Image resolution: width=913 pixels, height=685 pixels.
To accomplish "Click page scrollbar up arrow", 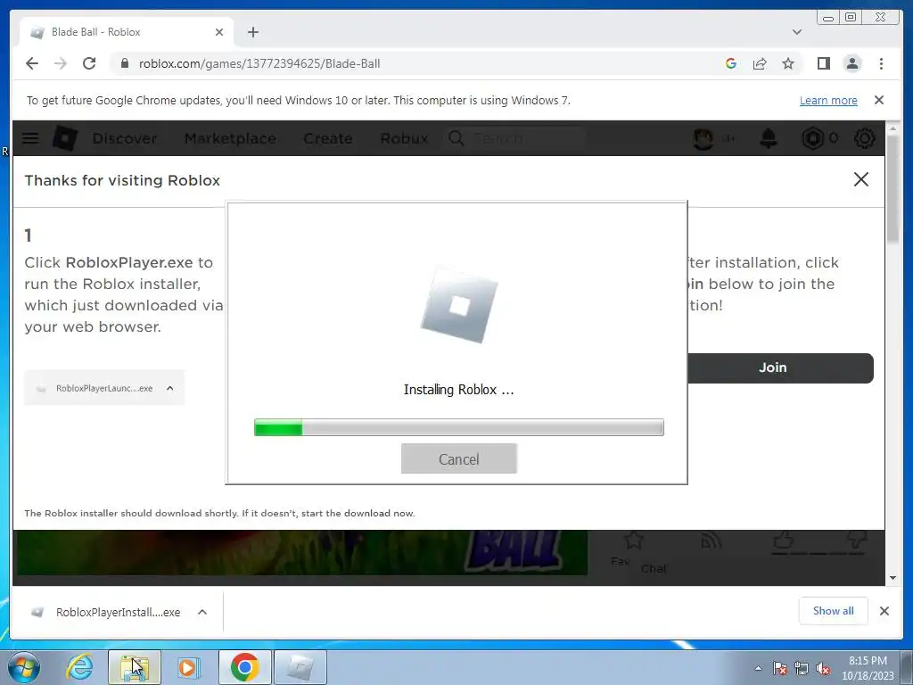I will tap(892, 128).
